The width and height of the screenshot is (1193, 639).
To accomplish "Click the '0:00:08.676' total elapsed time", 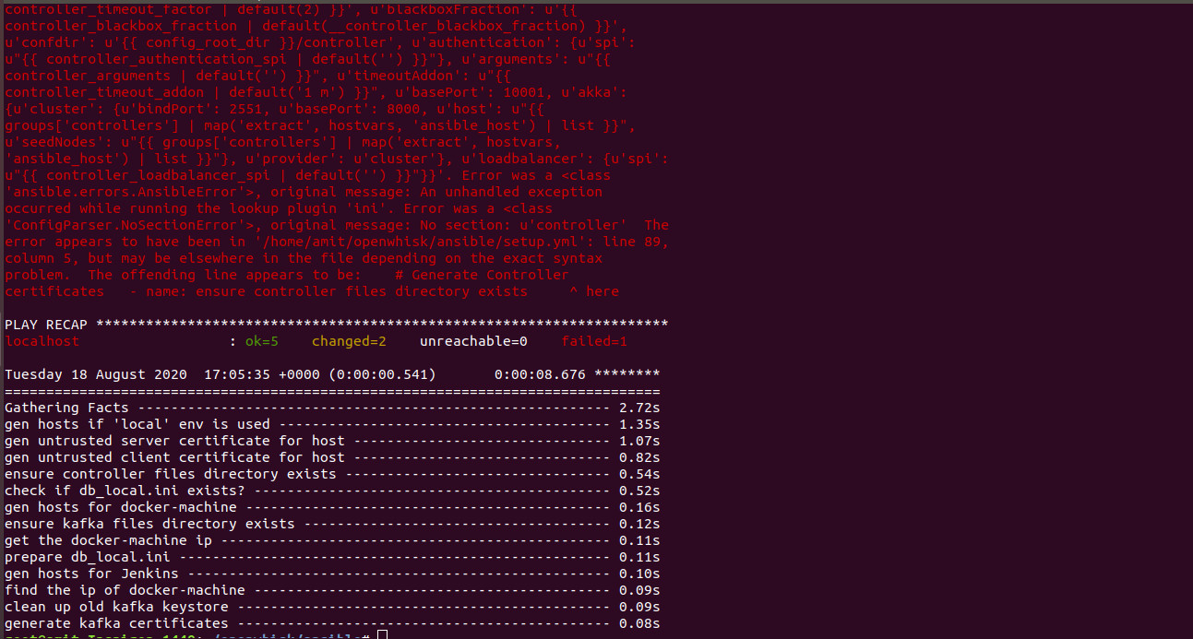I will [x=541, y=374].
